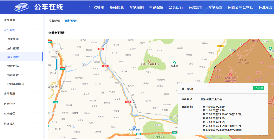Image resolution: width=274 pixels, height=139 pixels.
Task: Click the map zoom-in plus button
Action: tap(57, 58)
